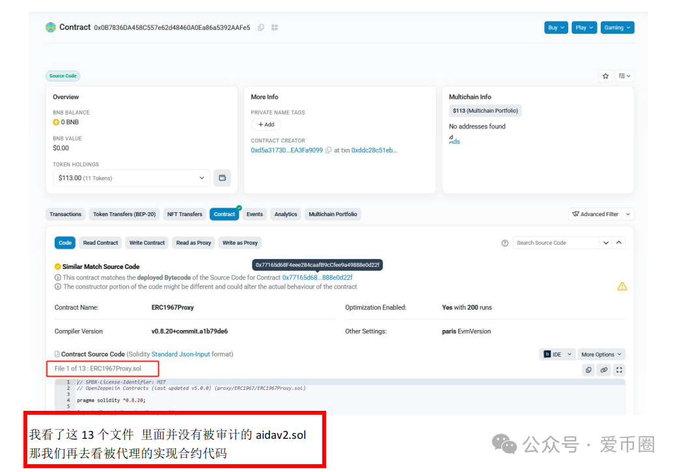Click the Advanced Filter button
Viewport: 677px width, 472px height.
click(x=596, y=214)
